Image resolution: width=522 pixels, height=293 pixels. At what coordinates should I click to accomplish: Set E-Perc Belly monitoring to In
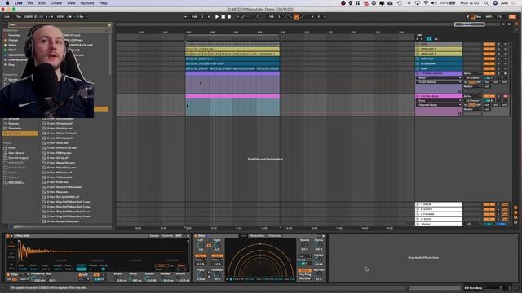coord(466,105)
